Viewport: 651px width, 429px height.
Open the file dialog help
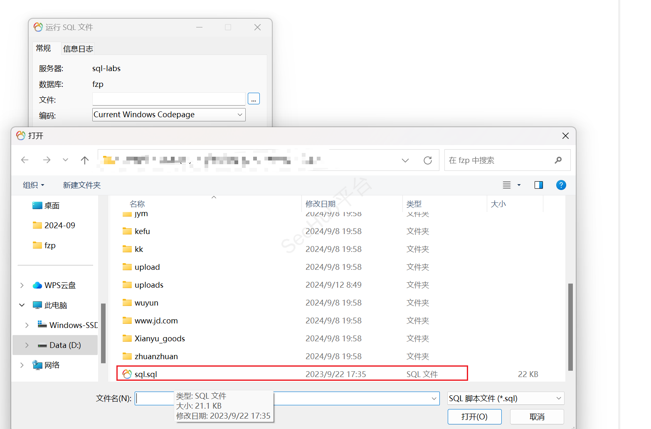(x=561, y=185)
